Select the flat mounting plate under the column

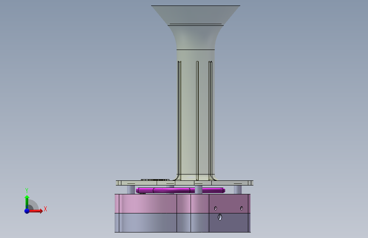pos(185,183)
